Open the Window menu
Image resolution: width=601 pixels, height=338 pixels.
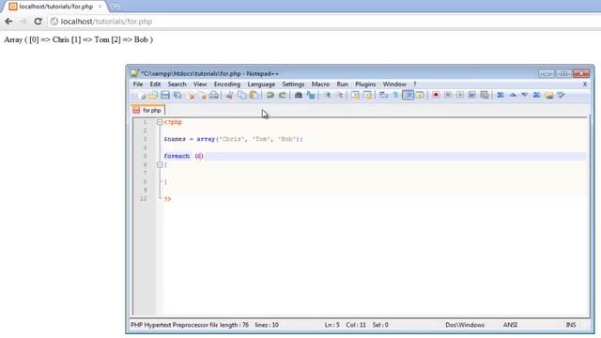394,84
